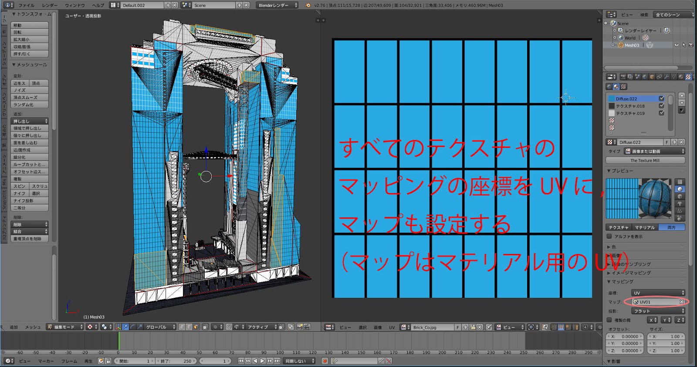697x367 pixels.
Task: Switch preview to the マテリアル tab
Action: pyautogui.click(x=645, y=227)
